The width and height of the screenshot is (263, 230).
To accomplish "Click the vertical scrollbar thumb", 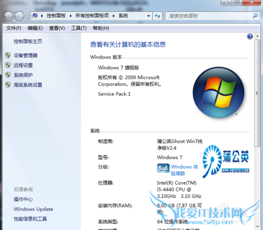I will pyautogui.click(x=257, y=93).
